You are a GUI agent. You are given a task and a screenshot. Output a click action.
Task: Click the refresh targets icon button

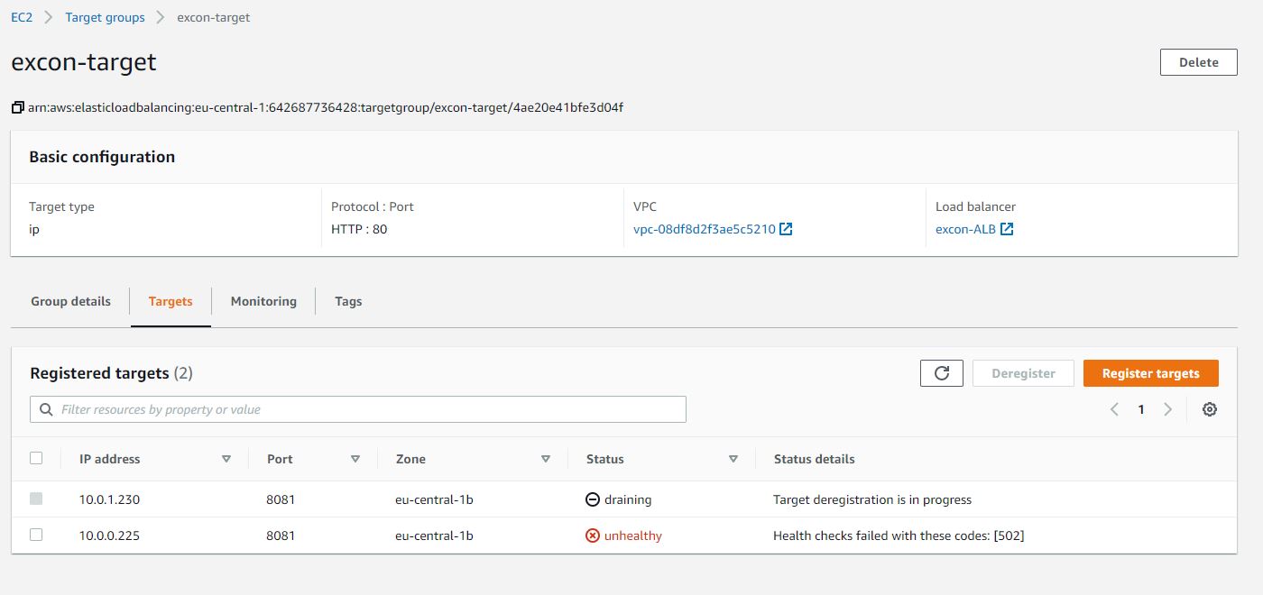(x=942, y=373)
